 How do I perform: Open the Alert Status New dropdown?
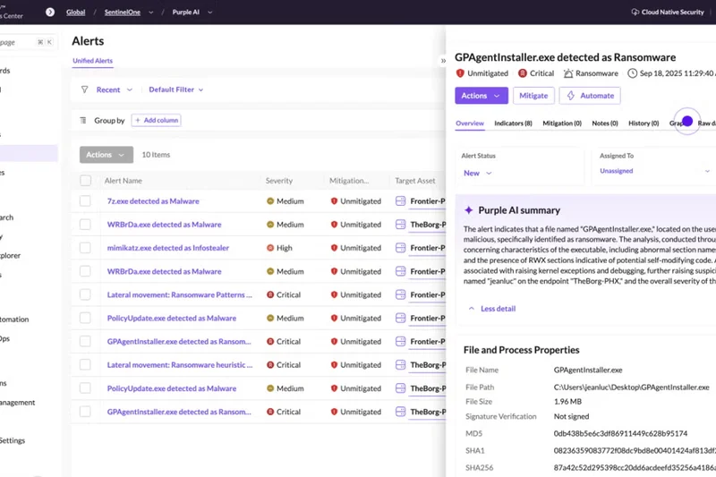click(477, 173)
